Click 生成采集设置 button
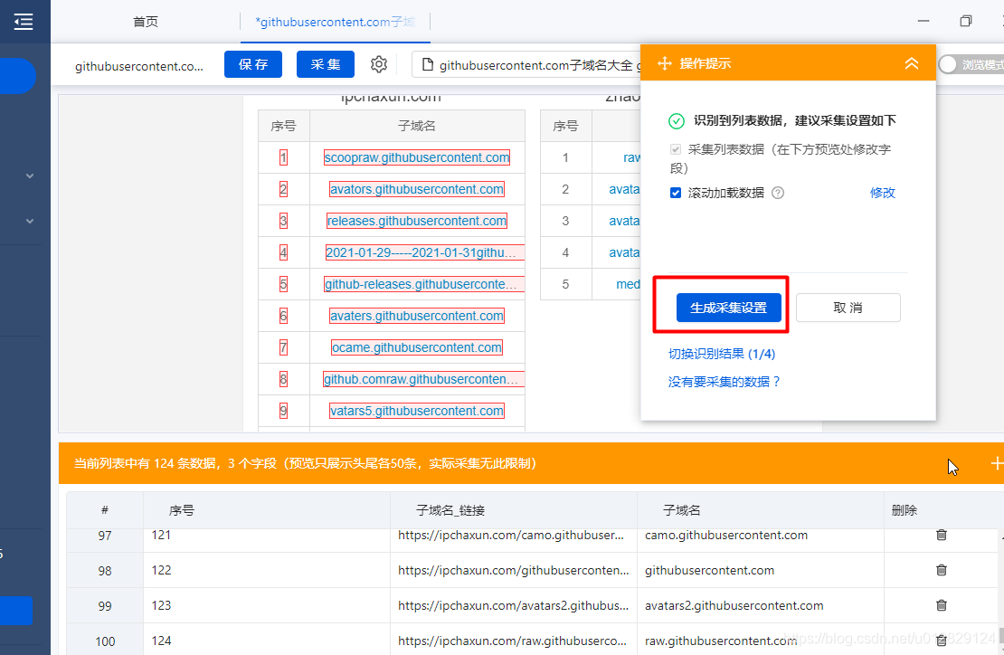The height and width of the screenshot is (655, 1004). 729,308
